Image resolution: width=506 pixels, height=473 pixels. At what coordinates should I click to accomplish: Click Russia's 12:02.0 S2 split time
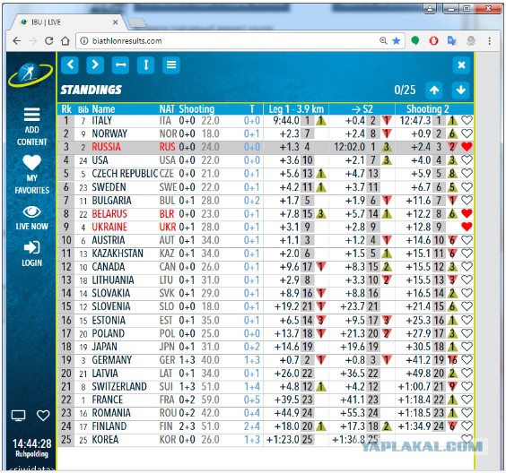point(349,147)
